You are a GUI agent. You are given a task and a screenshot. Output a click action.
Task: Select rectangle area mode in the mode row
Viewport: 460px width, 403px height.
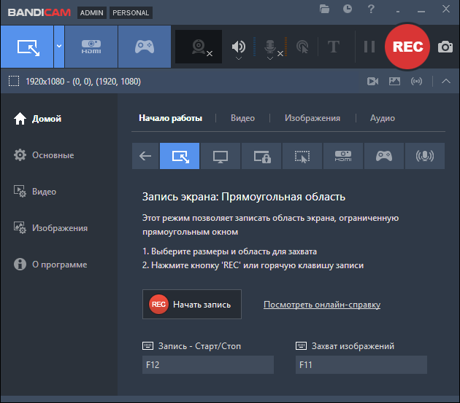pyautogui.click(x=180, y=156)
